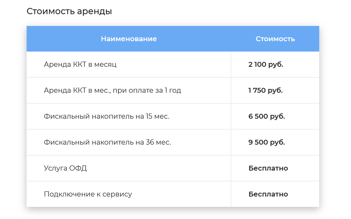Screen dimensions: 351x219
Task: Click '15 мес.' text in third row
Action: [158, 116]
